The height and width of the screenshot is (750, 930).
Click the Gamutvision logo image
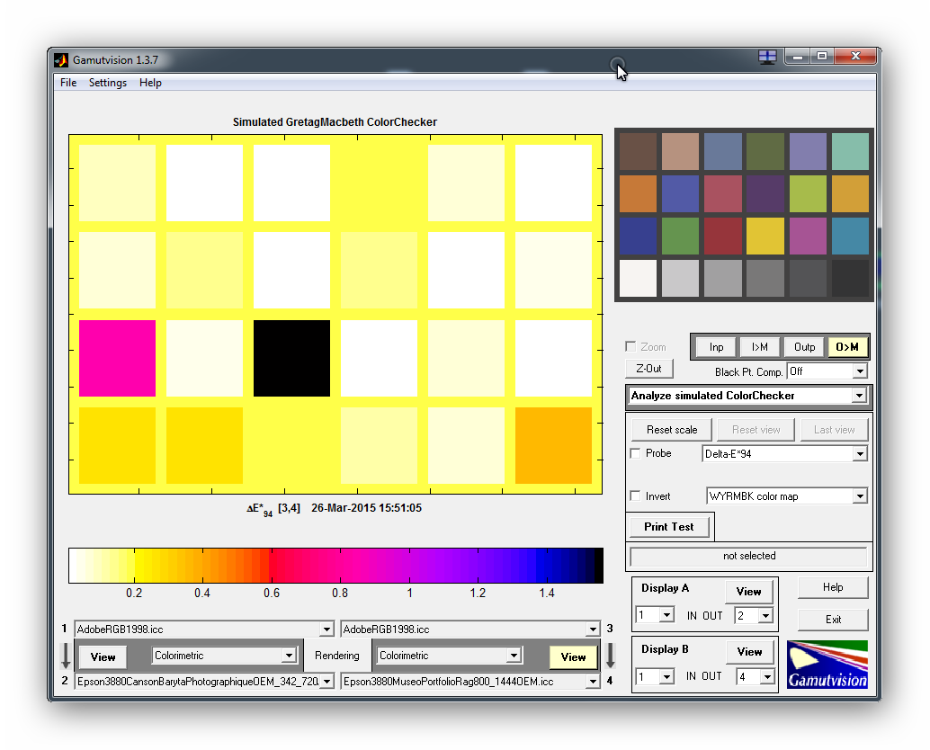(827, 665)
